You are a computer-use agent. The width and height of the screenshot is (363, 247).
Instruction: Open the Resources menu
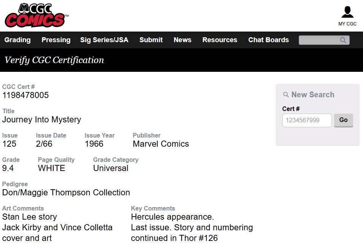(x=220, y=40)
